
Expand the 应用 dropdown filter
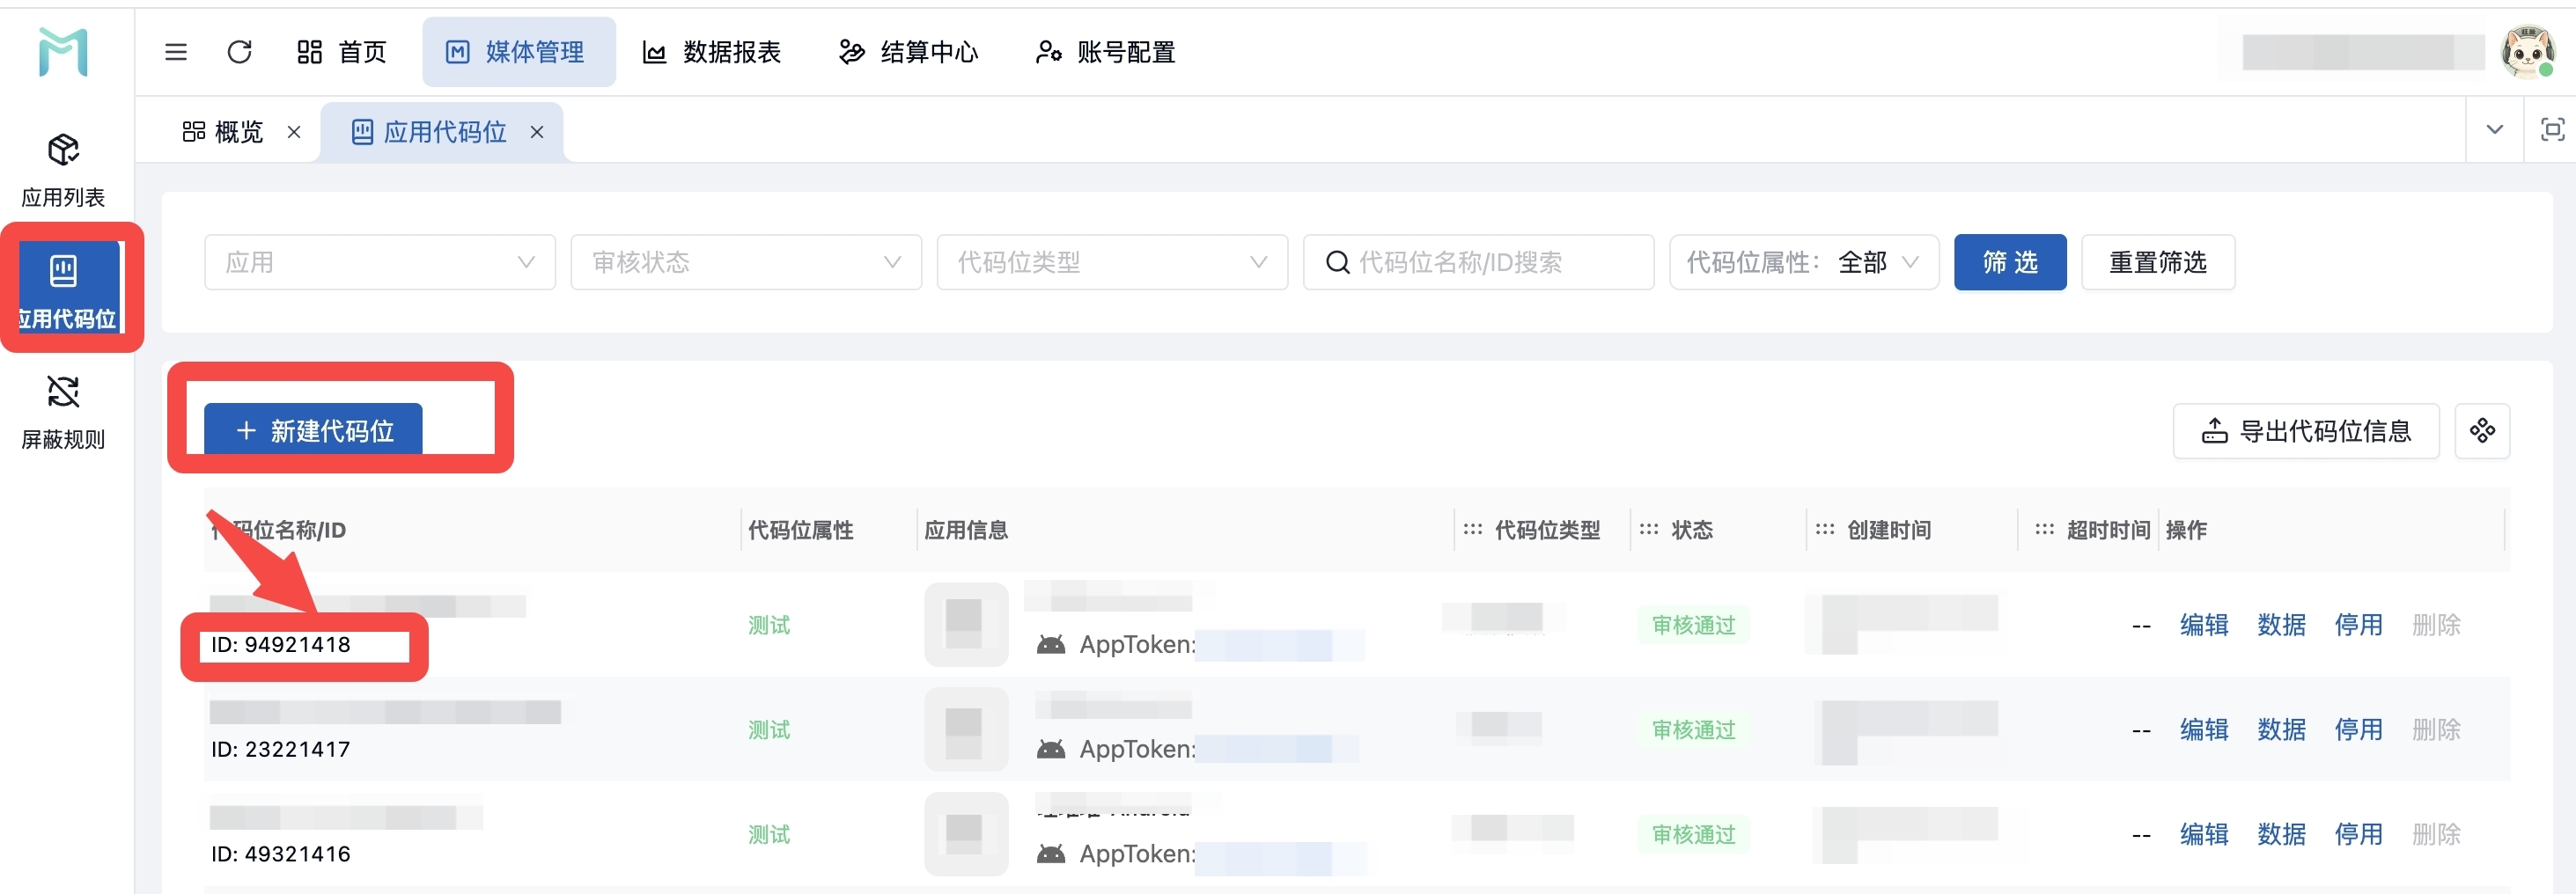pyautogui.click(x=380, y=262)
